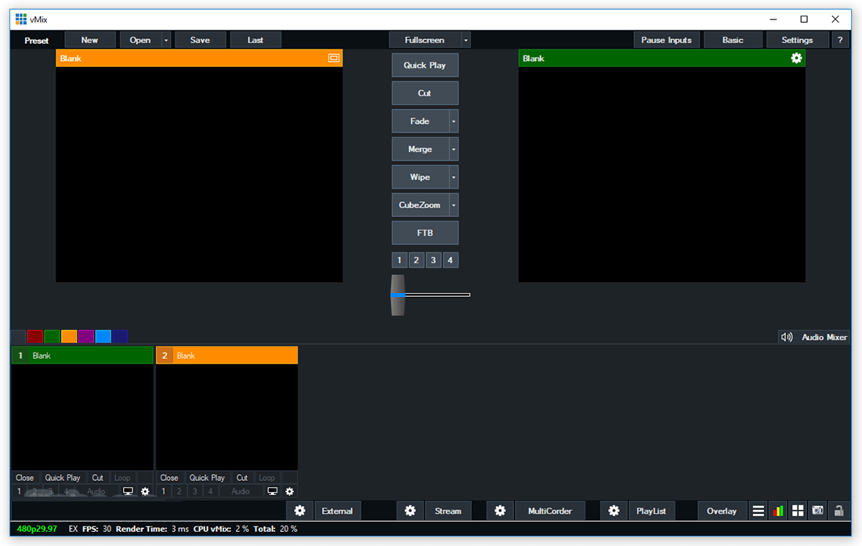The image size is (862, 546).
Task: Open MultiCorder settings gear
Action: pyautogui.click(x=500, y=511)
